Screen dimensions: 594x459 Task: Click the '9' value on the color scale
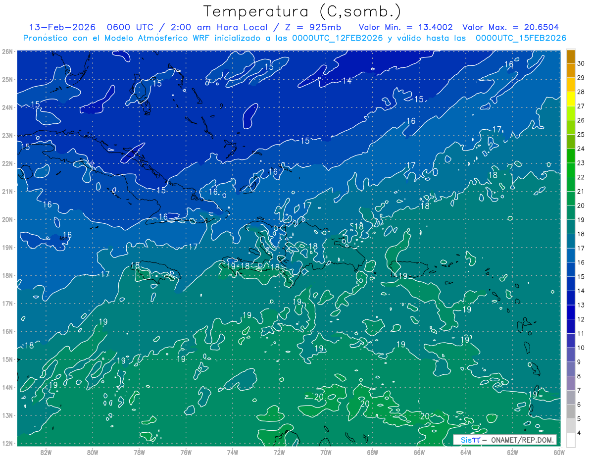click(579, 362)
